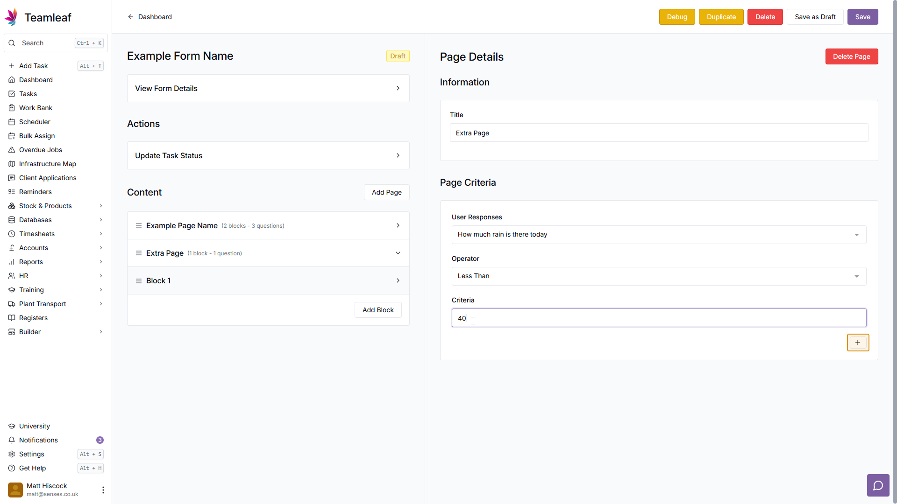Click the back arrow next to Dashboard

click(131, 17)
